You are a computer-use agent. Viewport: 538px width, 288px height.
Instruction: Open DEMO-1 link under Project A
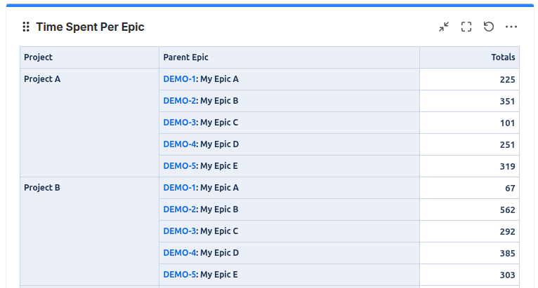pos(179,79)
